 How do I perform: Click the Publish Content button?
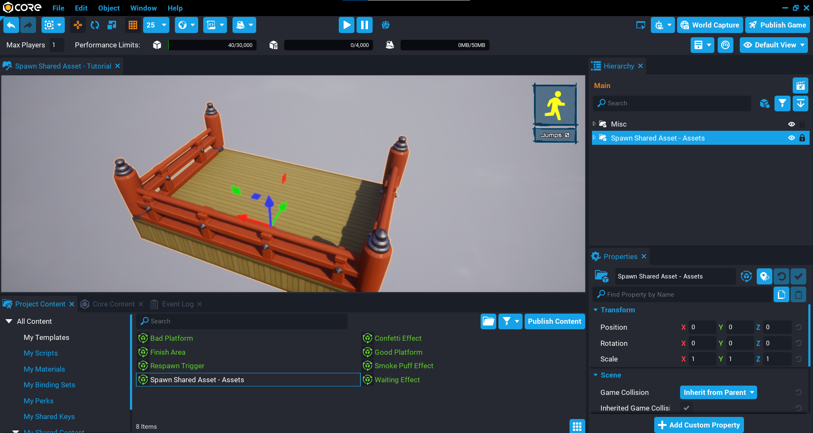coord(554,321)
